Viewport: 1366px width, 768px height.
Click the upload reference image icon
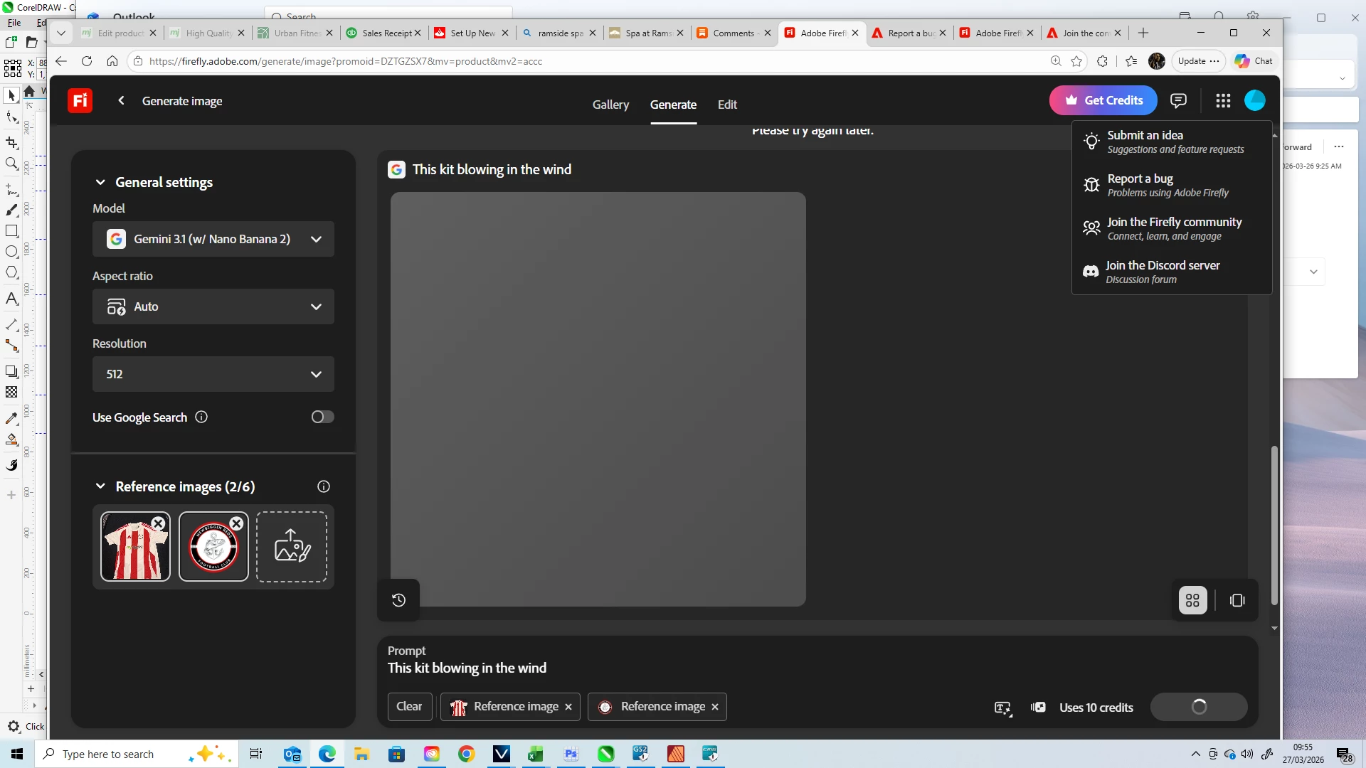click(292, 546)
